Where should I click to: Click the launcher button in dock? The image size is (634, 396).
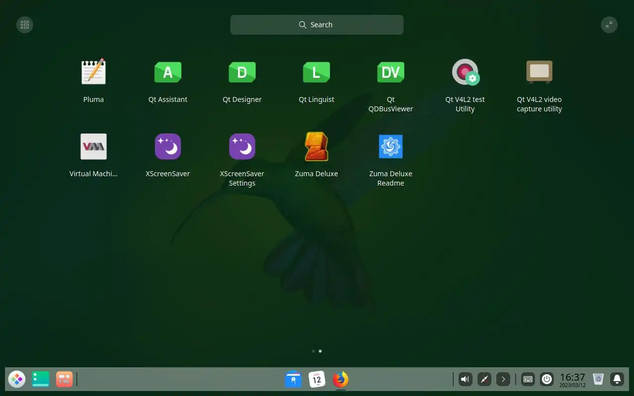tap(17, 380)
